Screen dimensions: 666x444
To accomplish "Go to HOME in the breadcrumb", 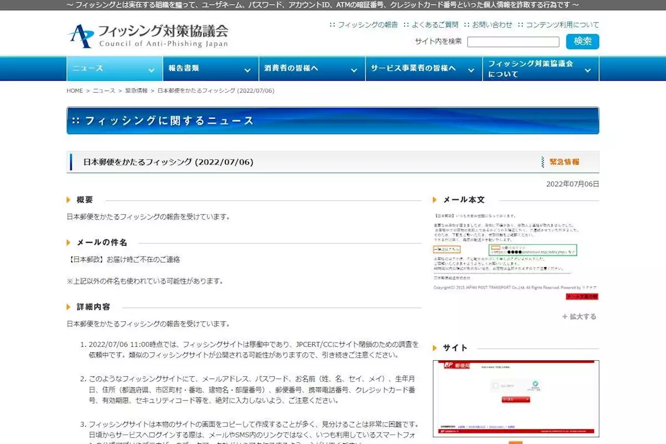I will 74,91.
